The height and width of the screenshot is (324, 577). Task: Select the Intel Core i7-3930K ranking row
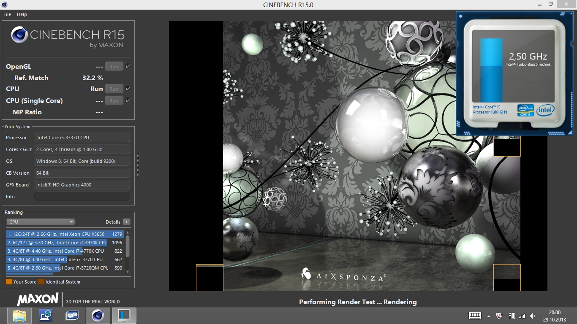click(x=65, y=243)
